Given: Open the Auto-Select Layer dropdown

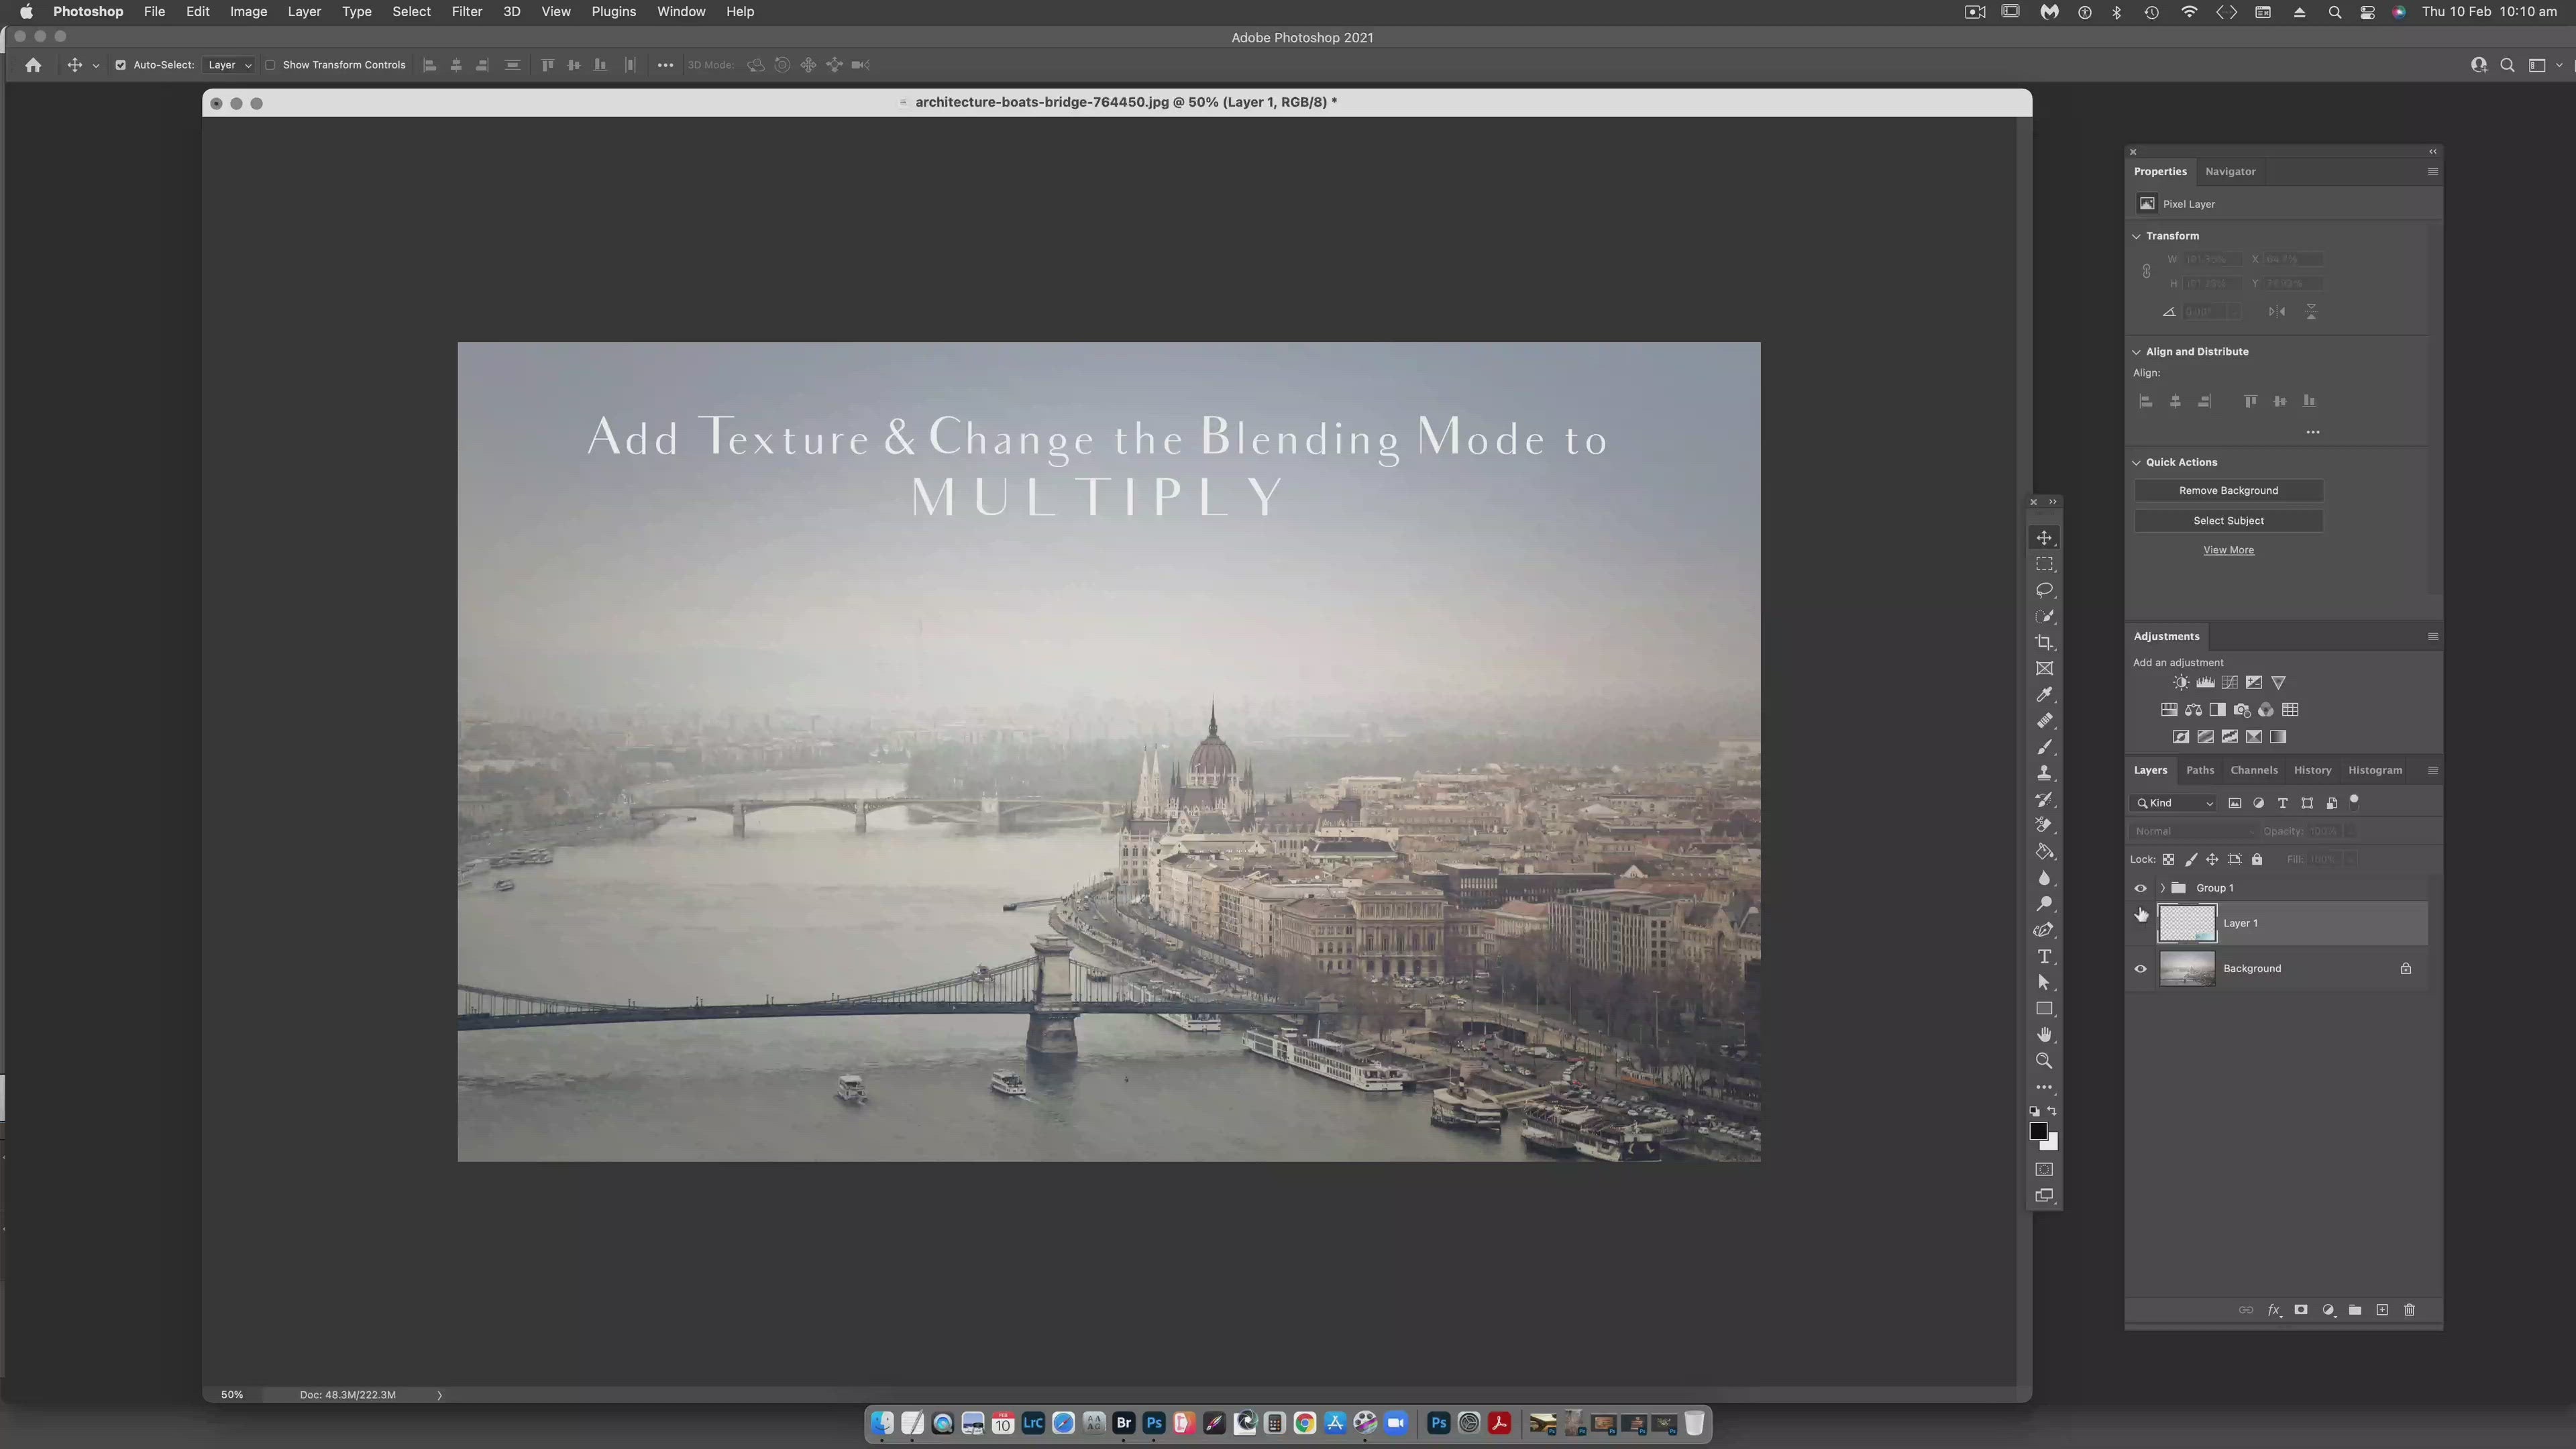Looking at the screenshot, I should point(229,65).
